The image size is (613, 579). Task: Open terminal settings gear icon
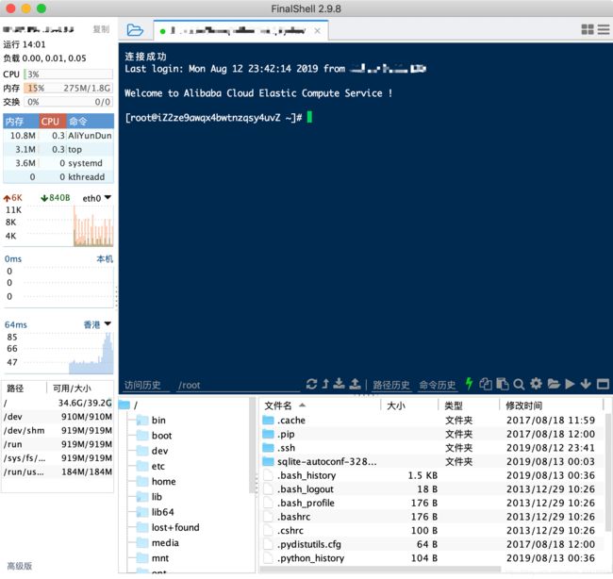point(536,384)
